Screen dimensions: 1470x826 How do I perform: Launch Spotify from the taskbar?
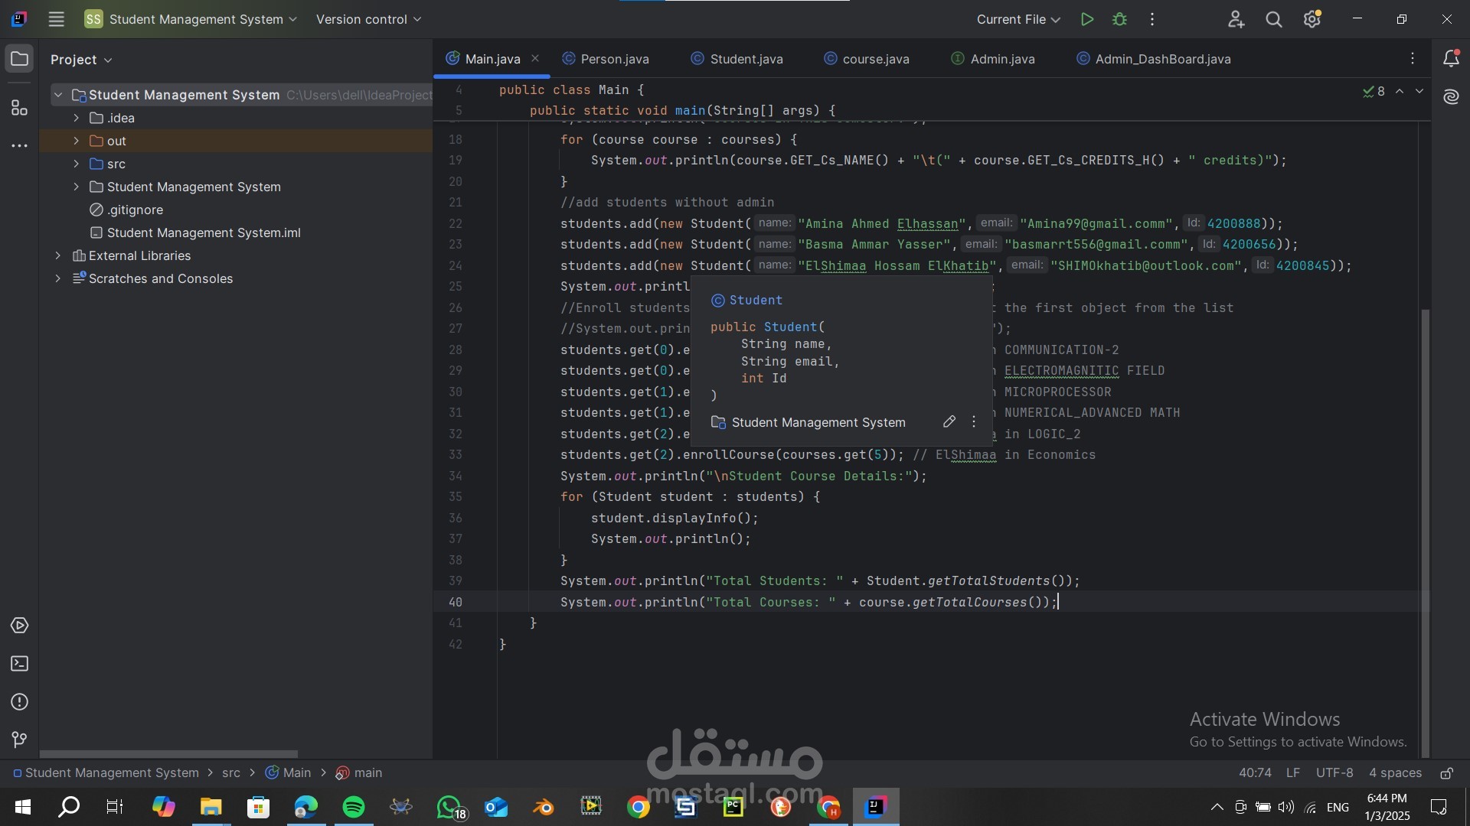coord(354,807)
